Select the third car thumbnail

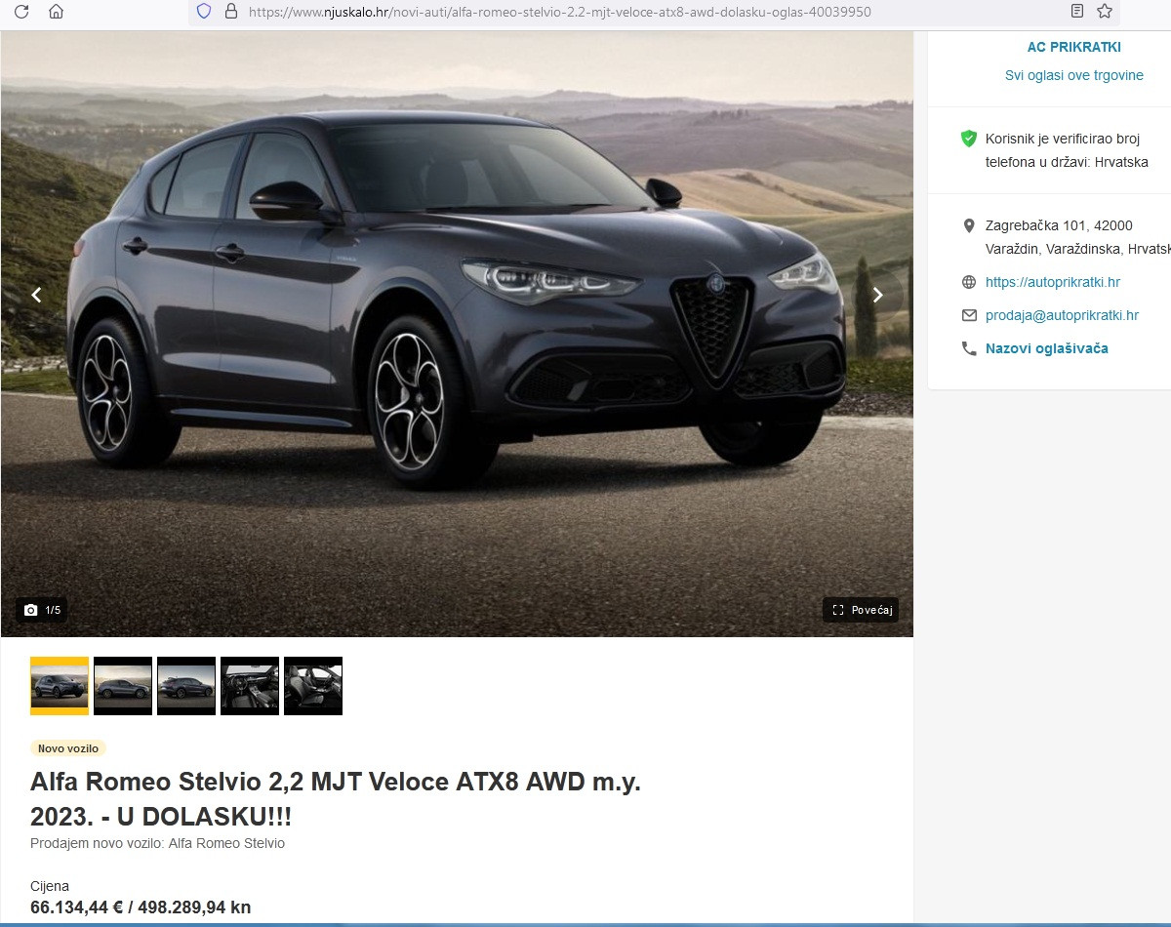[186, 686]
